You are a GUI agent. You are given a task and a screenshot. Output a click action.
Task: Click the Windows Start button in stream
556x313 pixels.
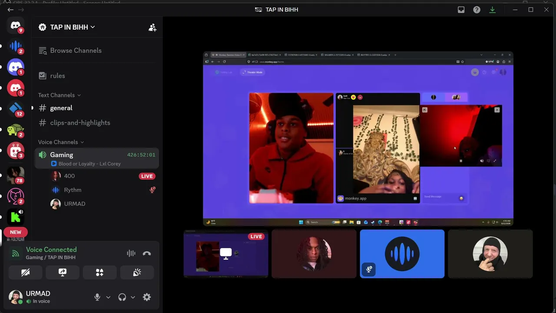(301, 222)
